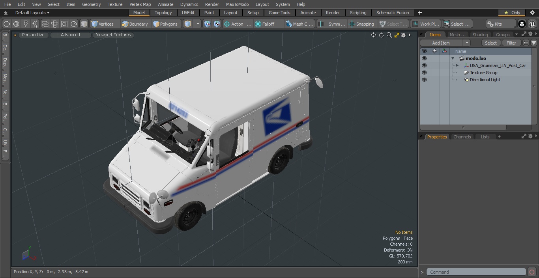Click the Unreal Engine icon in the toolbar
This screenshot has width=539, height=278.
point(532,24)
